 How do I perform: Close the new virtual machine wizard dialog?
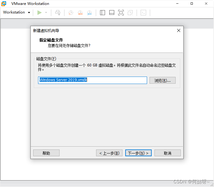coord(178,30)
